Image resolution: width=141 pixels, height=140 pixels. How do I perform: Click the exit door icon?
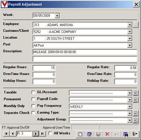click(135, 134)
